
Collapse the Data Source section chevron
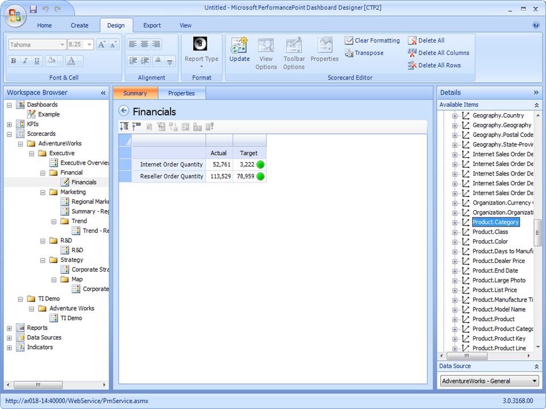tap(536, 366)
